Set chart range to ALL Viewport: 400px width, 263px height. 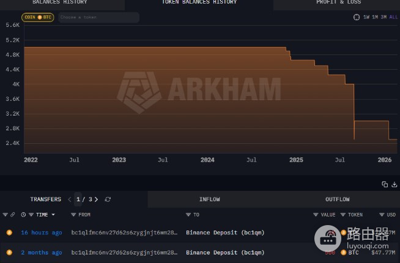point(393,17)
